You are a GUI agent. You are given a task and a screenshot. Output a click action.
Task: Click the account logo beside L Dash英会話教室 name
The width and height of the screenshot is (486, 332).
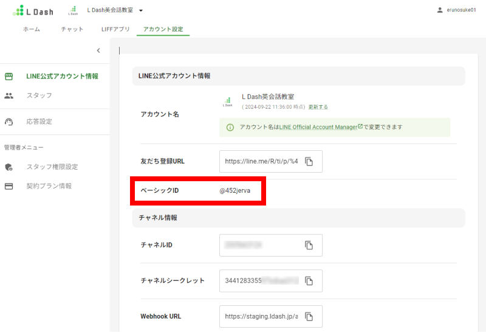point(227,102)
